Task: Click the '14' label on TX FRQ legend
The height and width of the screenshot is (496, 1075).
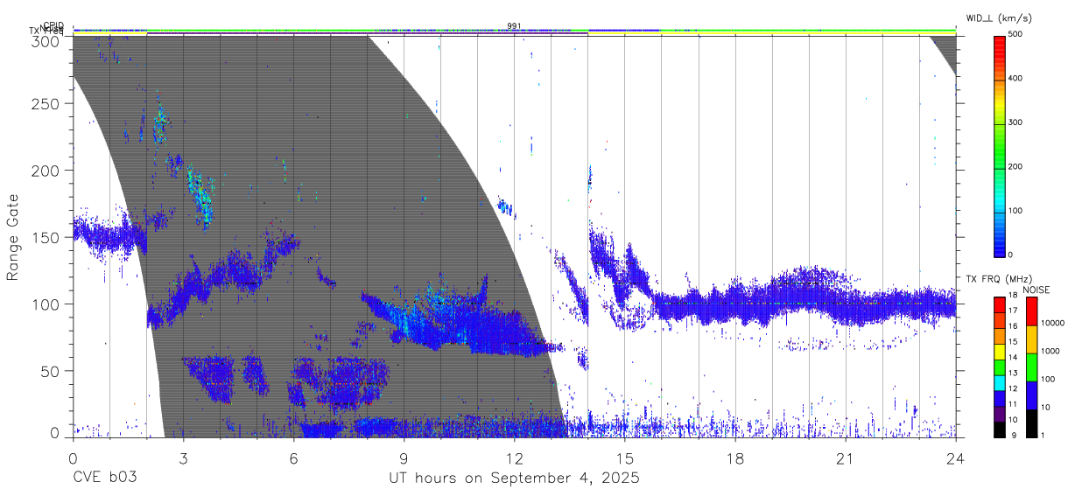Action: [1014, 358]
